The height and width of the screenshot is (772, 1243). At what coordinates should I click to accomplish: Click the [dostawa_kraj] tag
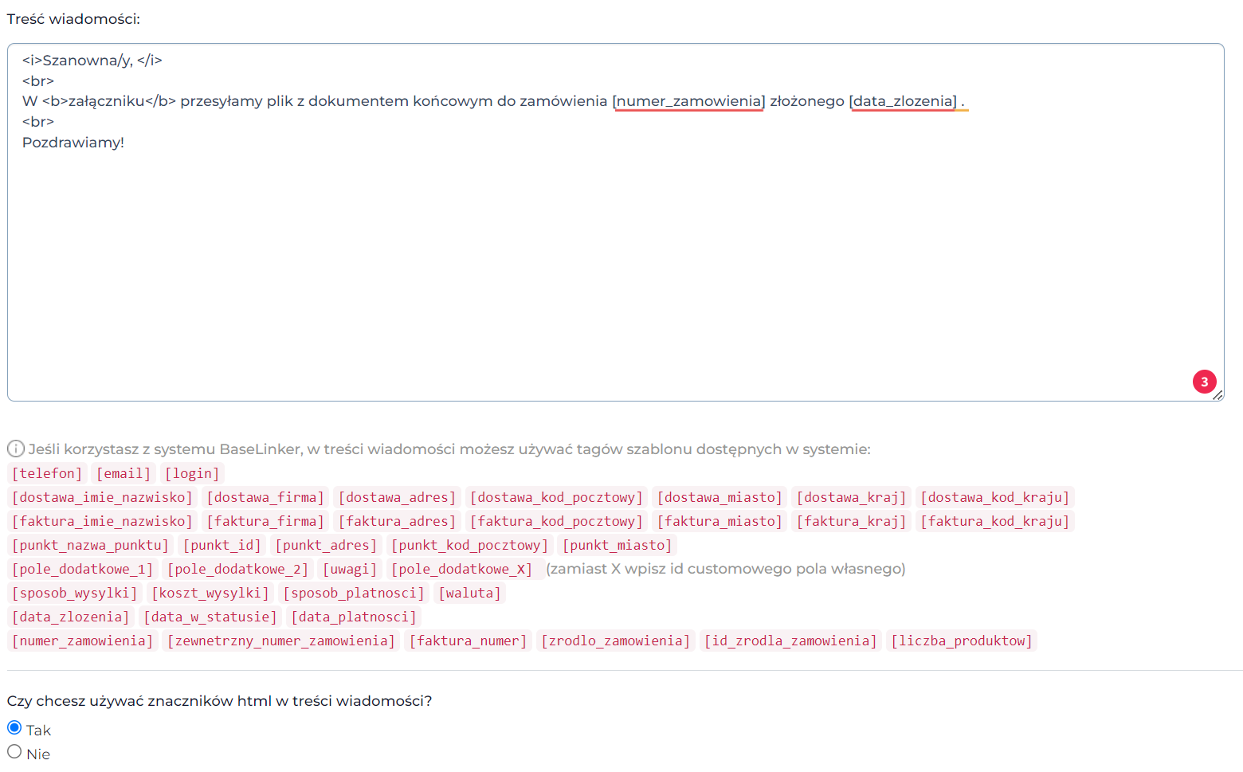pos(851,497)
